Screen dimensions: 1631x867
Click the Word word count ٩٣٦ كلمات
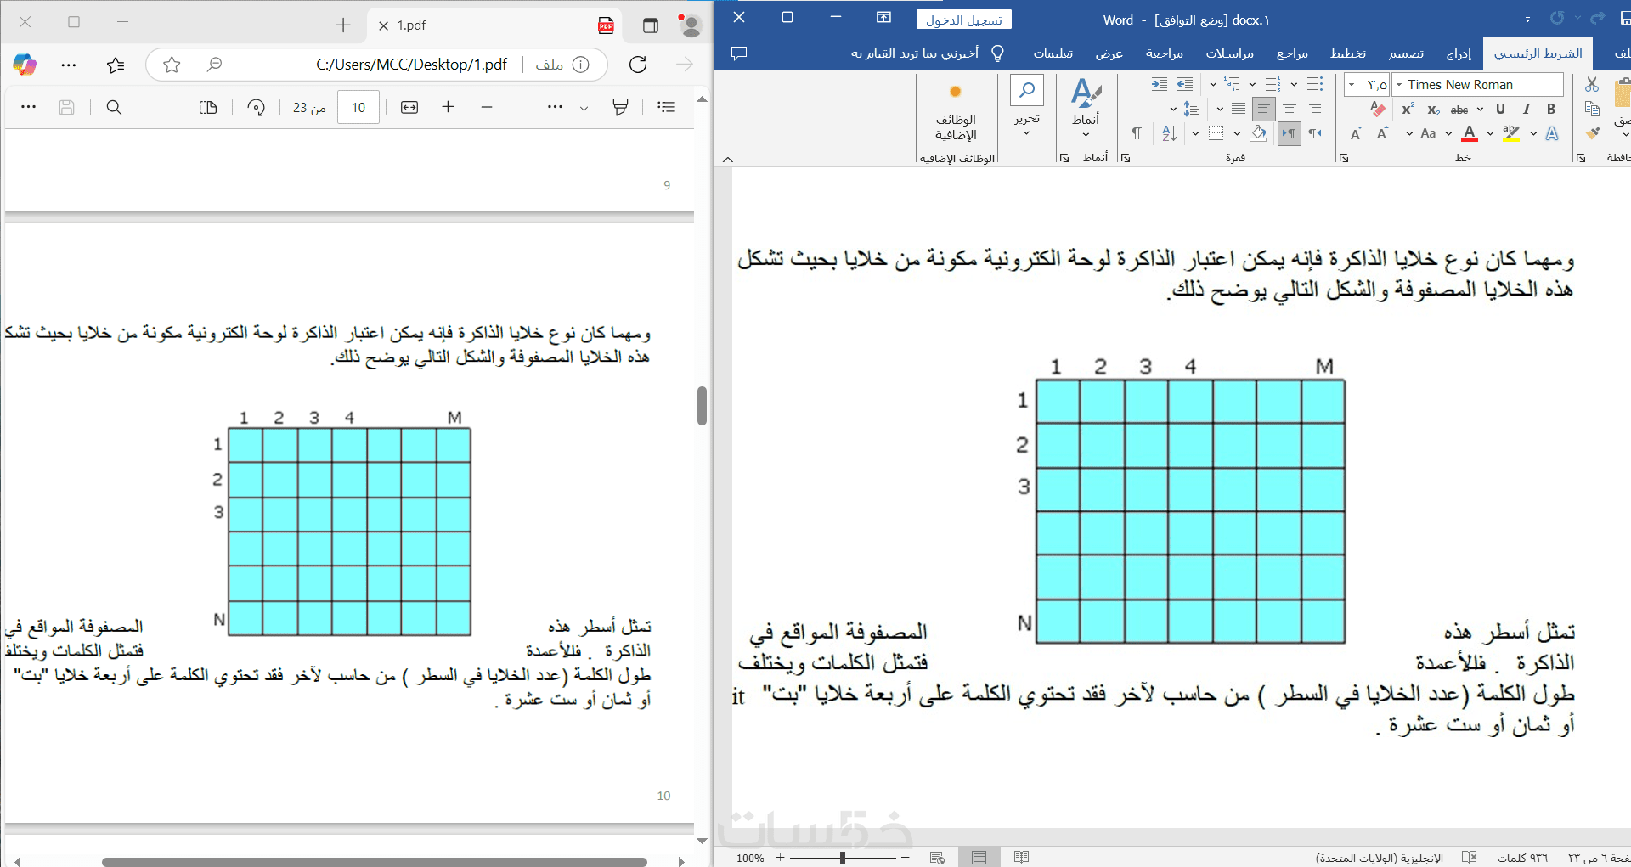point(1522,858)
